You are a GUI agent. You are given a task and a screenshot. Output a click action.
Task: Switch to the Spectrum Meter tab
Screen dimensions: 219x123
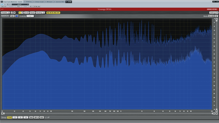(59, 2)
